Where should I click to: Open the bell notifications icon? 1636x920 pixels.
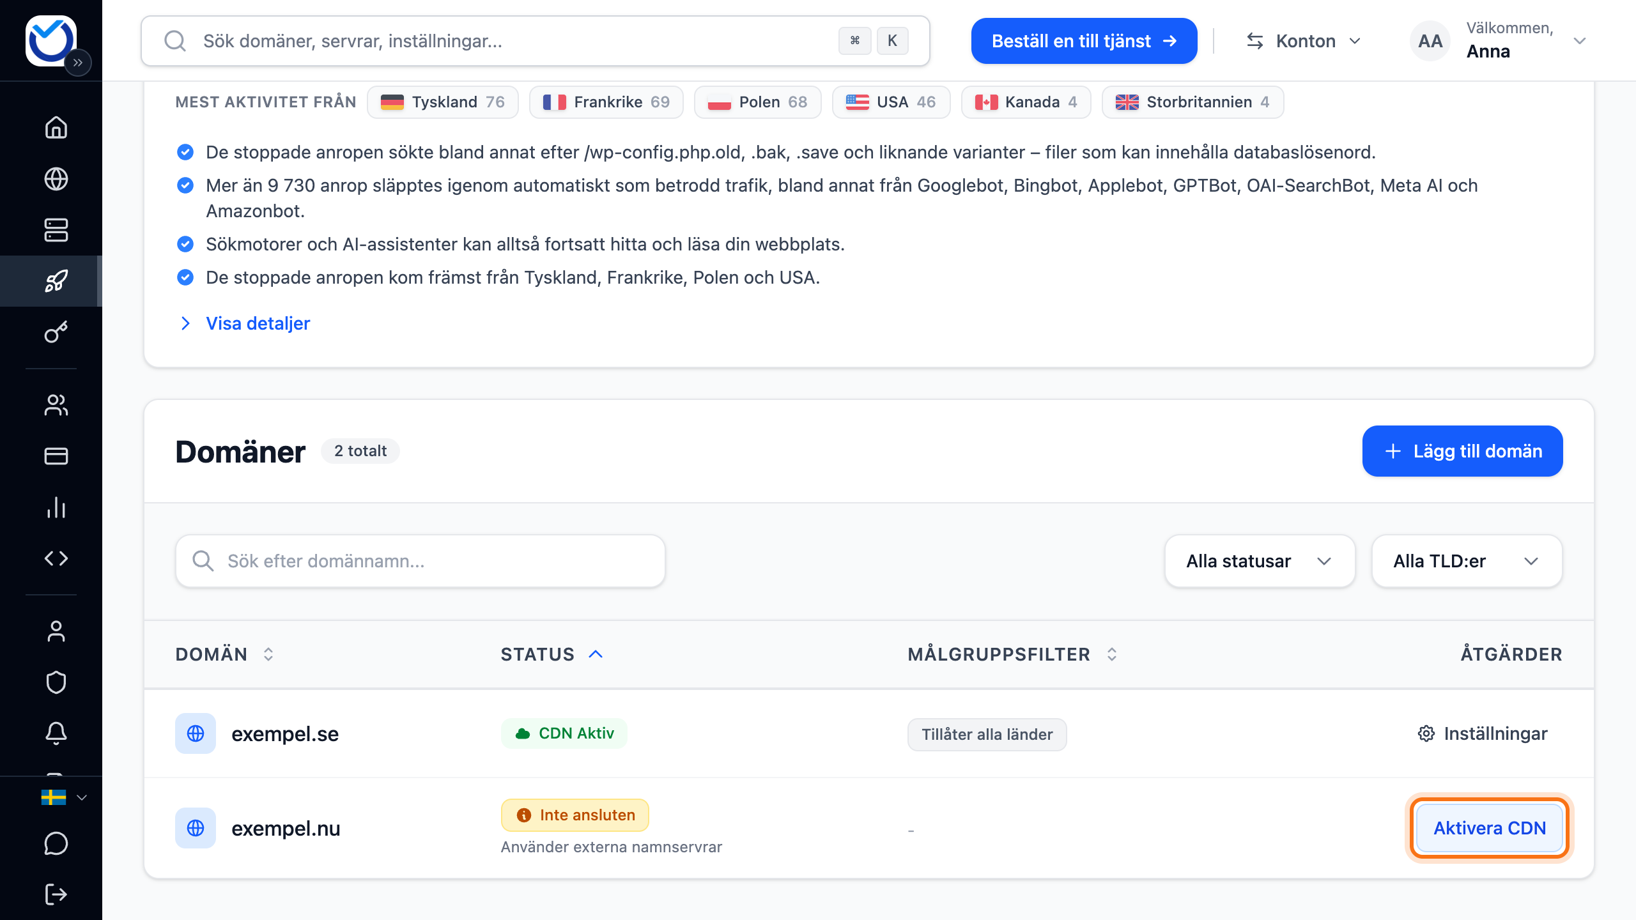(x=56, y=733)
